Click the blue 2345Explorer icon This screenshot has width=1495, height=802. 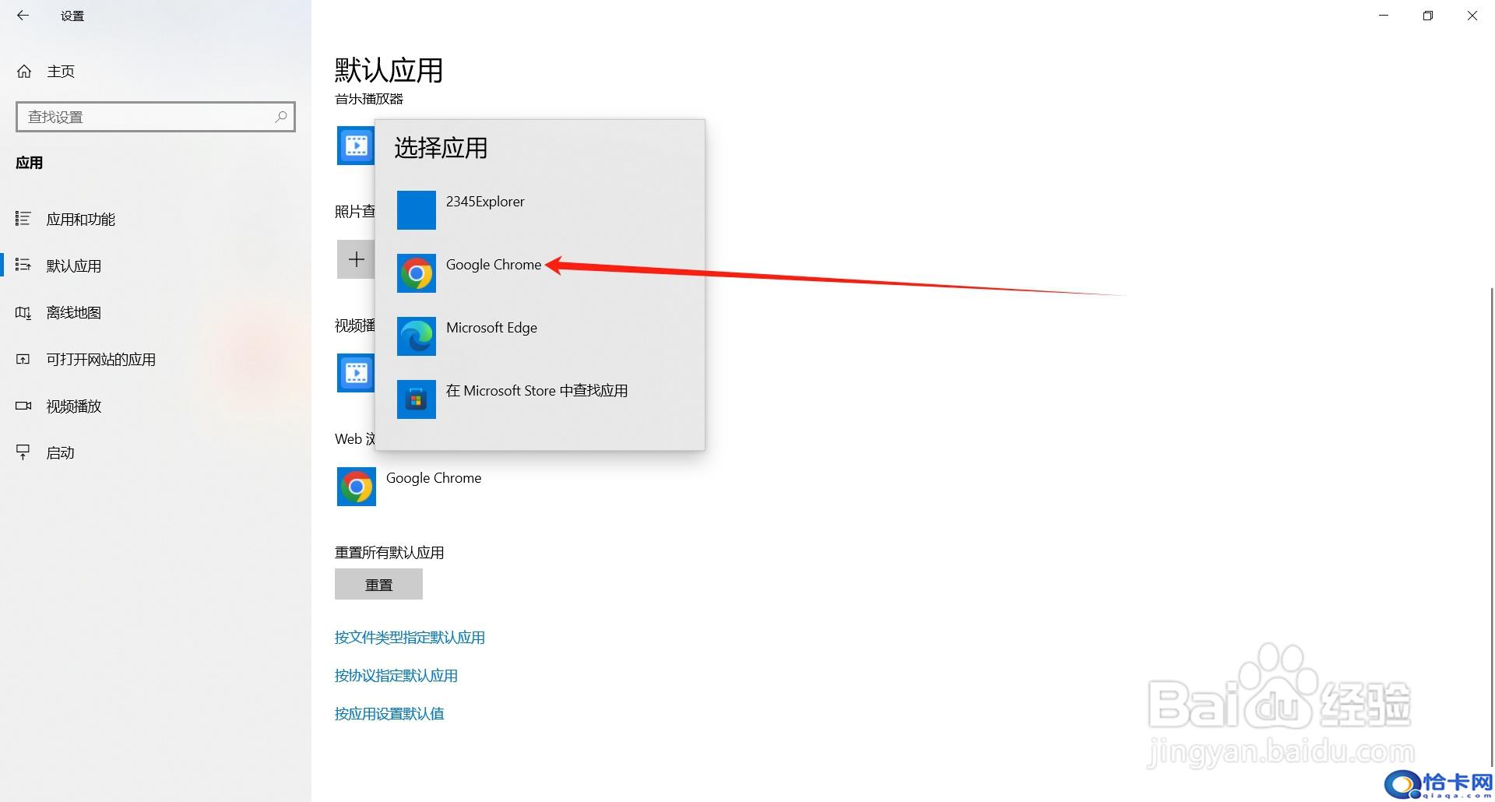pyautogui.click(x=417, y=210)
